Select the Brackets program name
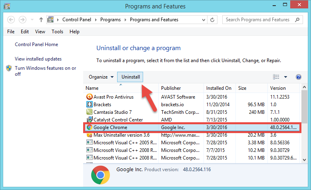 [x=102, y=105]
